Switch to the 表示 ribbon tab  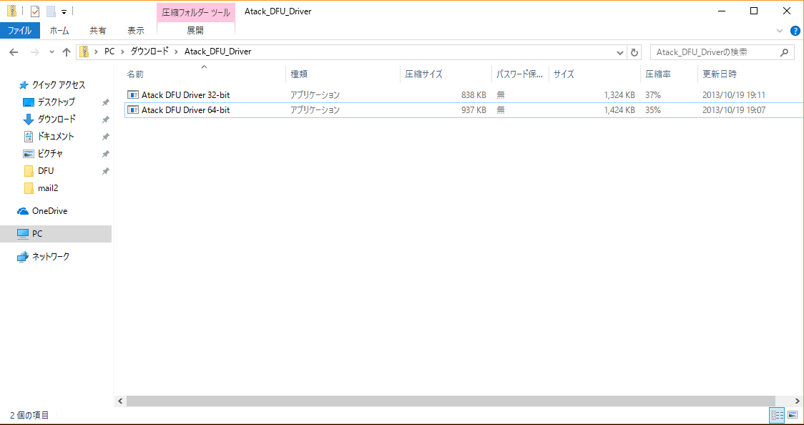pos(136,31)
